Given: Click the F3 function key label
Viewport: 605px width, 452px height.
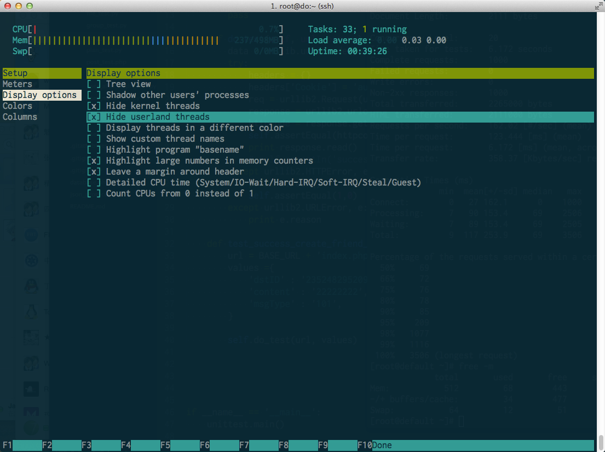Looking at the screenshot, I should [x=86, y=445].
